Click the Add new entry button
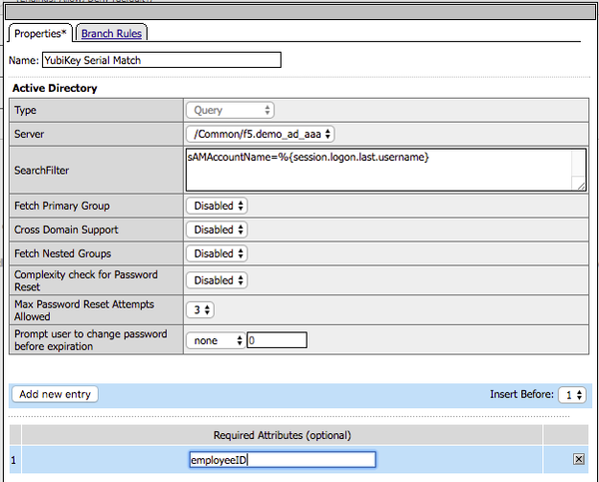599x482 pixels. (55, 394)
